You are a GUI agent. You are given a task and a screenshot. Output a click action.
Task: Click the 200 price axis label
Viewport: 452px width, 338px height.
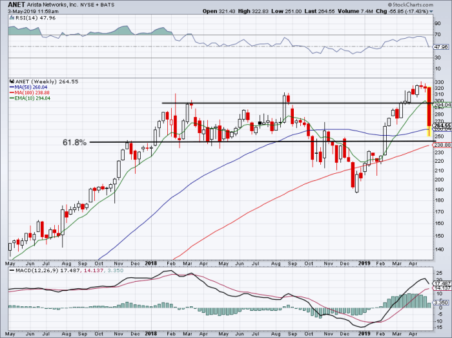coord(440,180)
